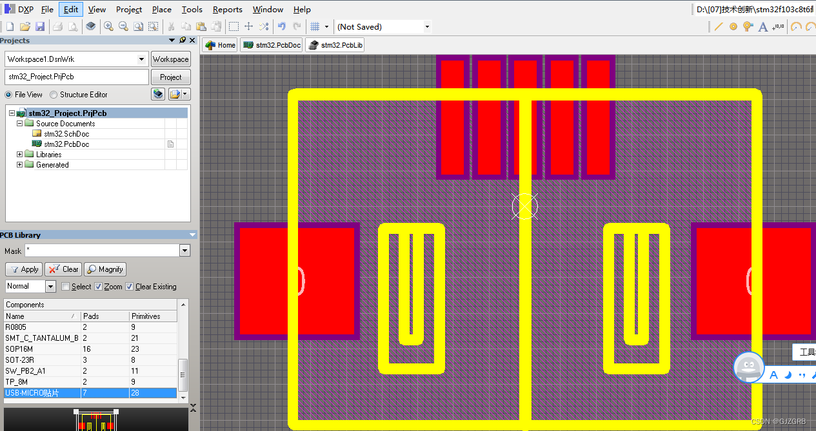Activate the Move selection cross icon

pos(248,26)
